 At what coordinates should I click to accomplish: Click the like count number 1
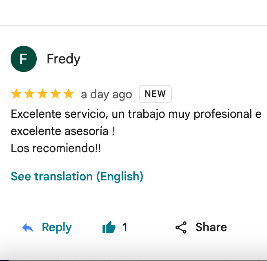[x=125, y=227]
